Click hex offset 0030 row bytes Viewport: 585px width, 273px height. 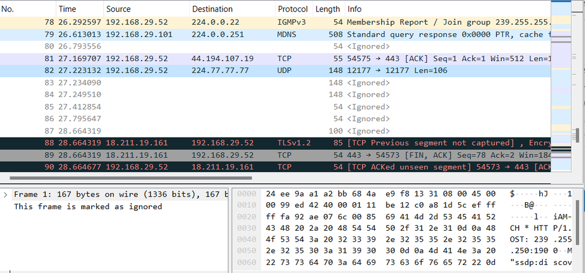click(x=380, y=228)
